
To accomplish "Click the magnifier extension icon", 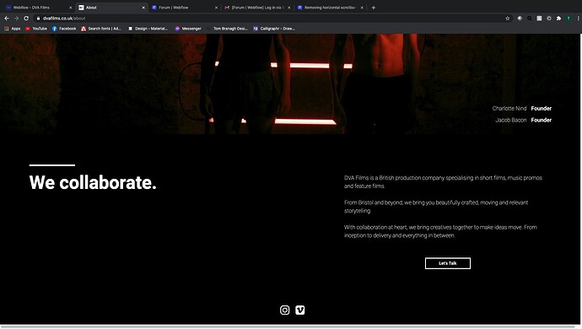I will click(x=530, y=19).
